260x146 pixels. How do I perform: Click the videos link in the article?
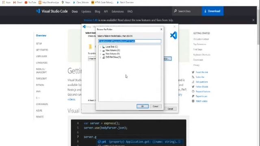tap(71, 99)
